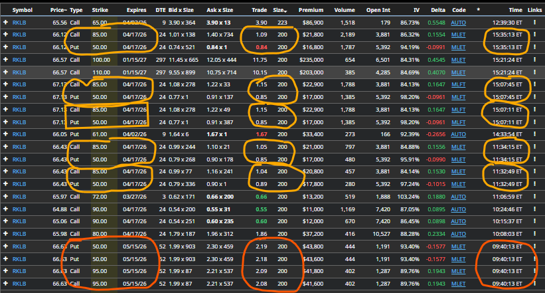545x293 pixels.
Task: Open links menu for 11:32:49 Call row
Action: (x=534, y=171)
